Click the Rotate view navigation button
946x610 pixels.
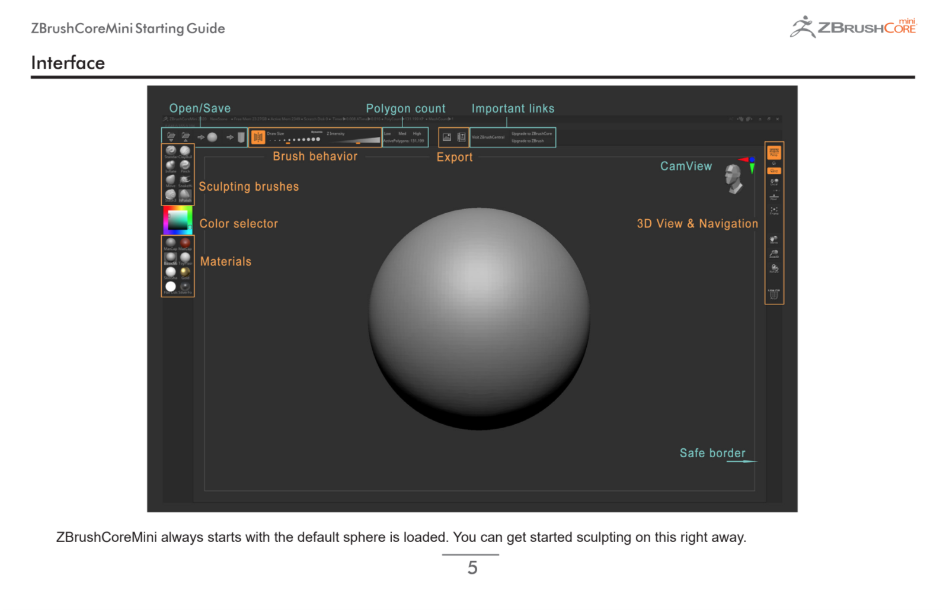774,269
